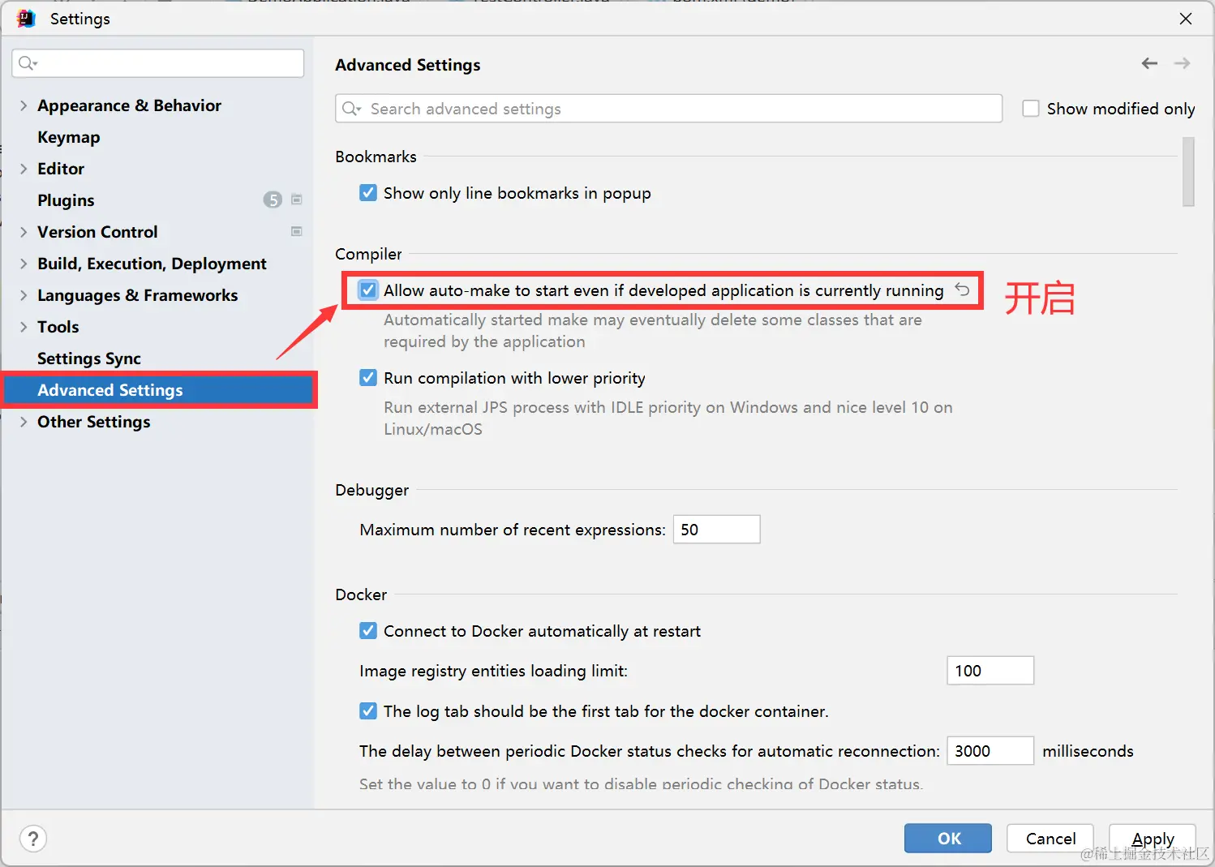Viewport: 1215px width, 867px height.
Task: Close the Settings dialog
Action: 1186,18
